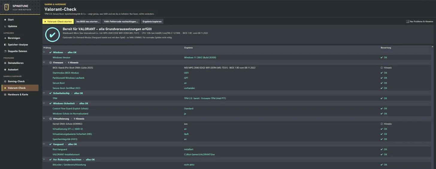The height and width of the screenshot is (169, 436).
Task: Open Hardware & Karte in the sidebar
Action: [x=20, y=95]
